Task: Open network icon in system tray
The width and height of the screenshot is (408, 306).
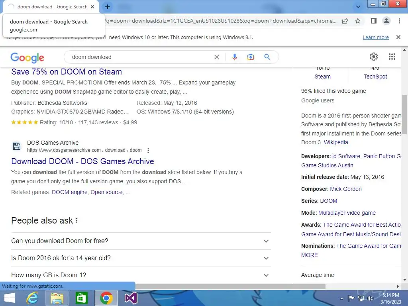Action: click(361, 298)
